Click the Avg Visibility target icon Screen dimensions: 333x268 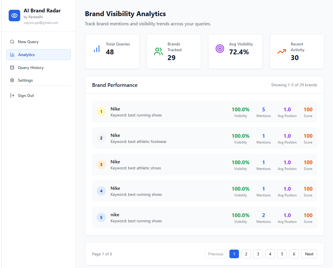220,49
